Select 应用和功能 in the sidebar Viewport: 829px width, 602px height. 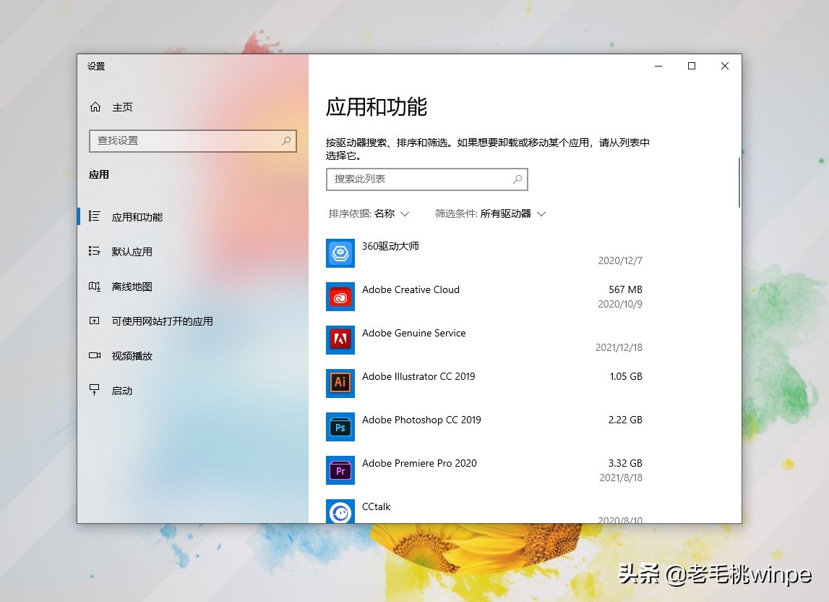click(x=137, y=217)
